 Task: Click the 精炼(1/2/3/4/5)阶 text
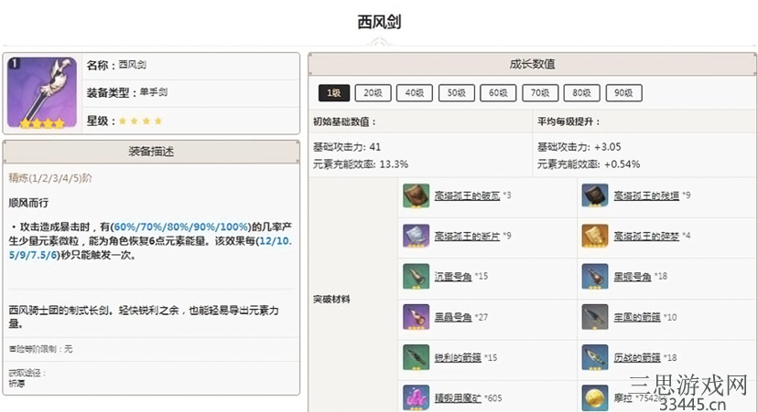tap(50, 178)
